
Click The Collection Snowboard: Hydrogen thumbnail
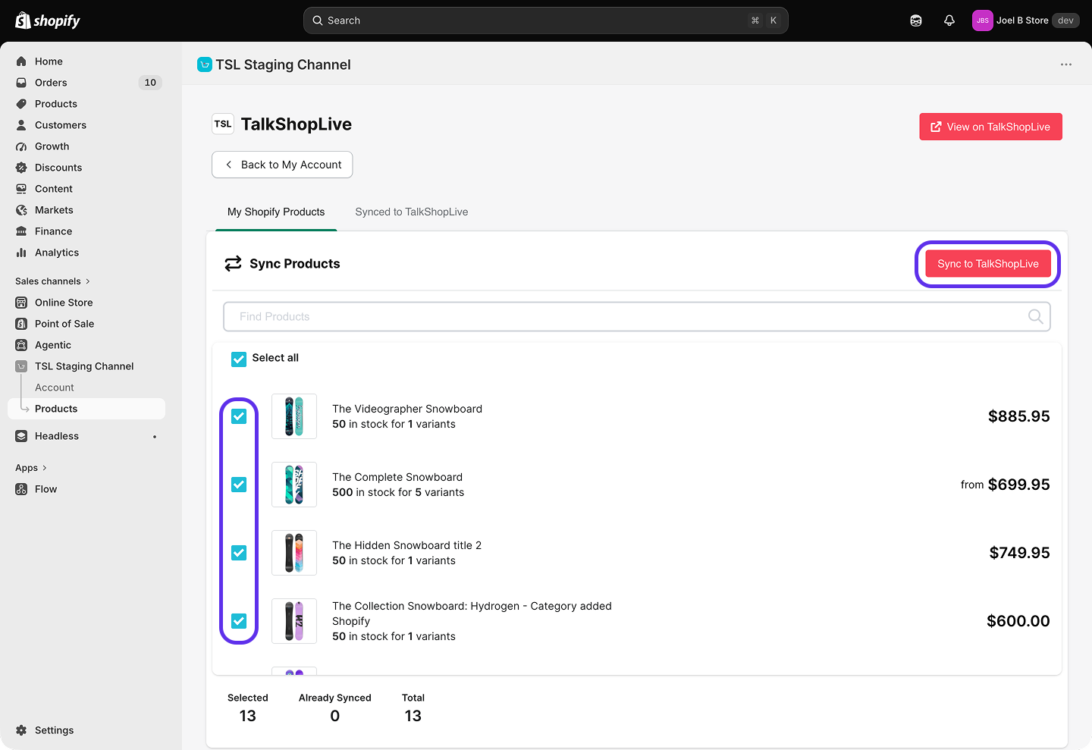click(294, 621)
